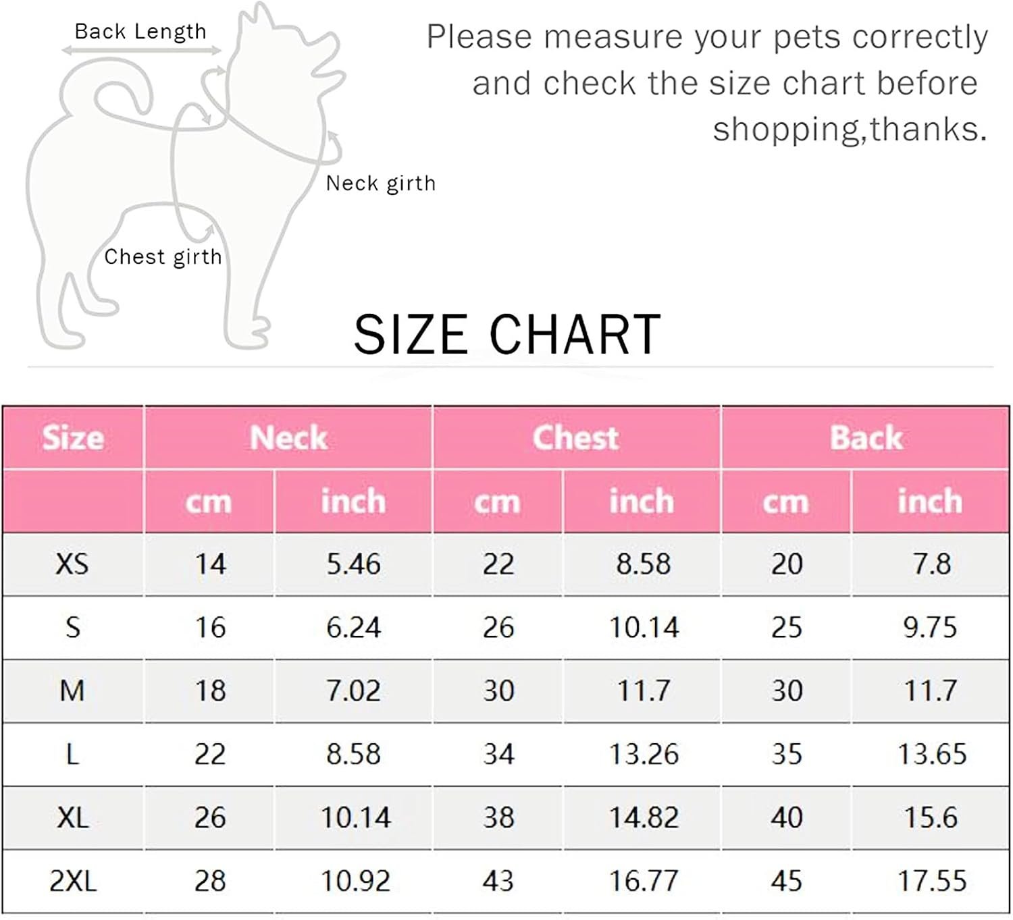Click the pet measuring instructions text
The height and width of the screenshot is (920, 1013).
pos(708,82)
